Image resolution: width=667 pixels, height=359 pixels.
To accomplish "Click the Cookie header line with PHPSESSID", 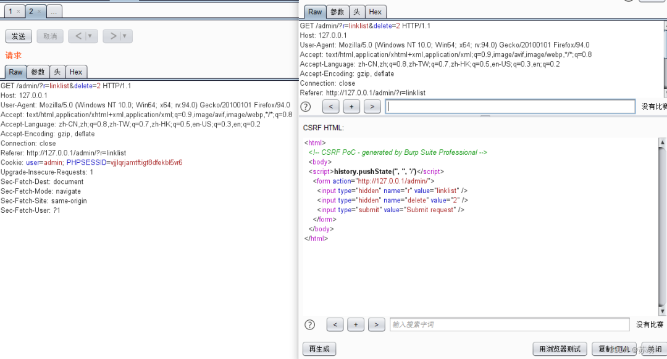I will pos(91,162).
